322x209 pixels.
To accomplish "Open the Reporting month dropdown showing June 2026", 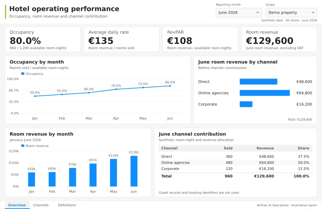I will [239, 12].
